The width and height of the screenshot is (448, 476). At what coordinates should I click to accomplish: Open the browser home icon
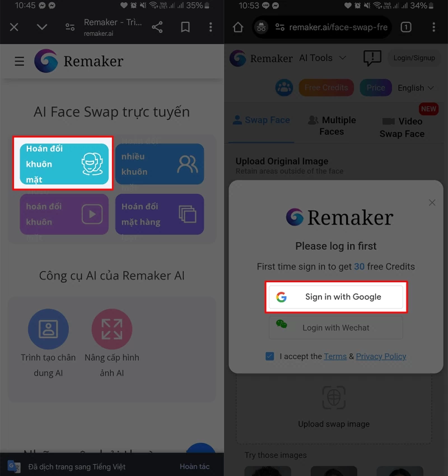pos(238,27)
